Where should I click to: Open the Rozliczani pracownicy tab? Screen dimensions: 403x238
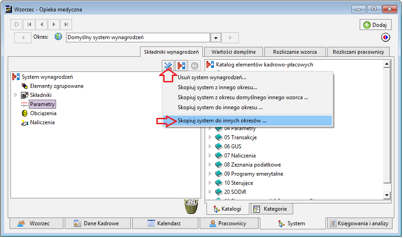[x=358, y=52]
